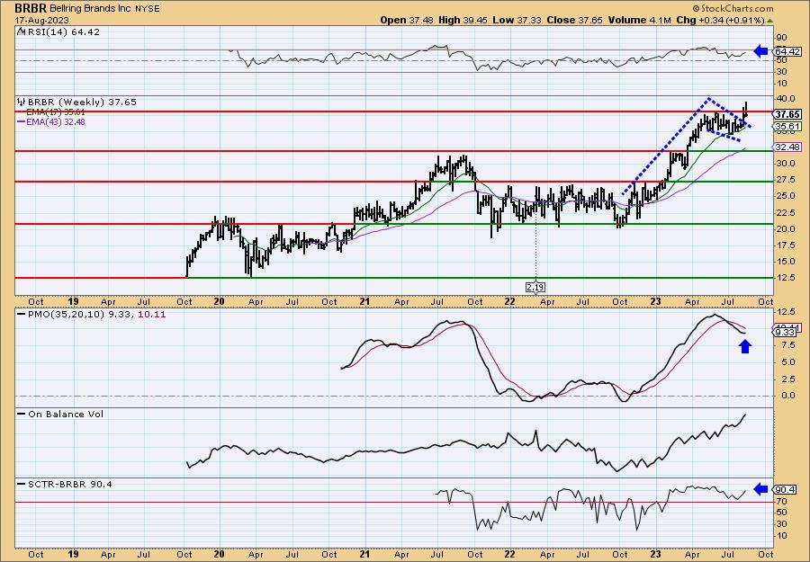
Task: Click the RSI(14) 64.42 panel label
Action: tap(63, 31)
